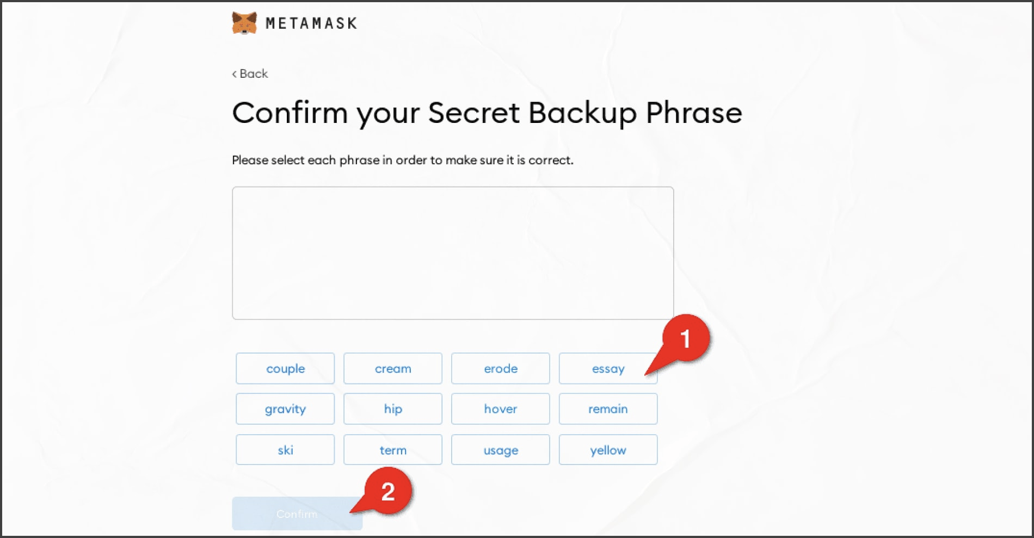
Task: Click red annotation marker number 1
Action: pyautogui.click(x=685, y=338)
